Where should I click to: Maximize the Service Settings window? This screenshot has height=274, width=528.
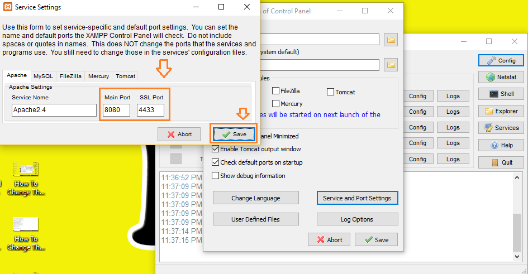(221, 7)
